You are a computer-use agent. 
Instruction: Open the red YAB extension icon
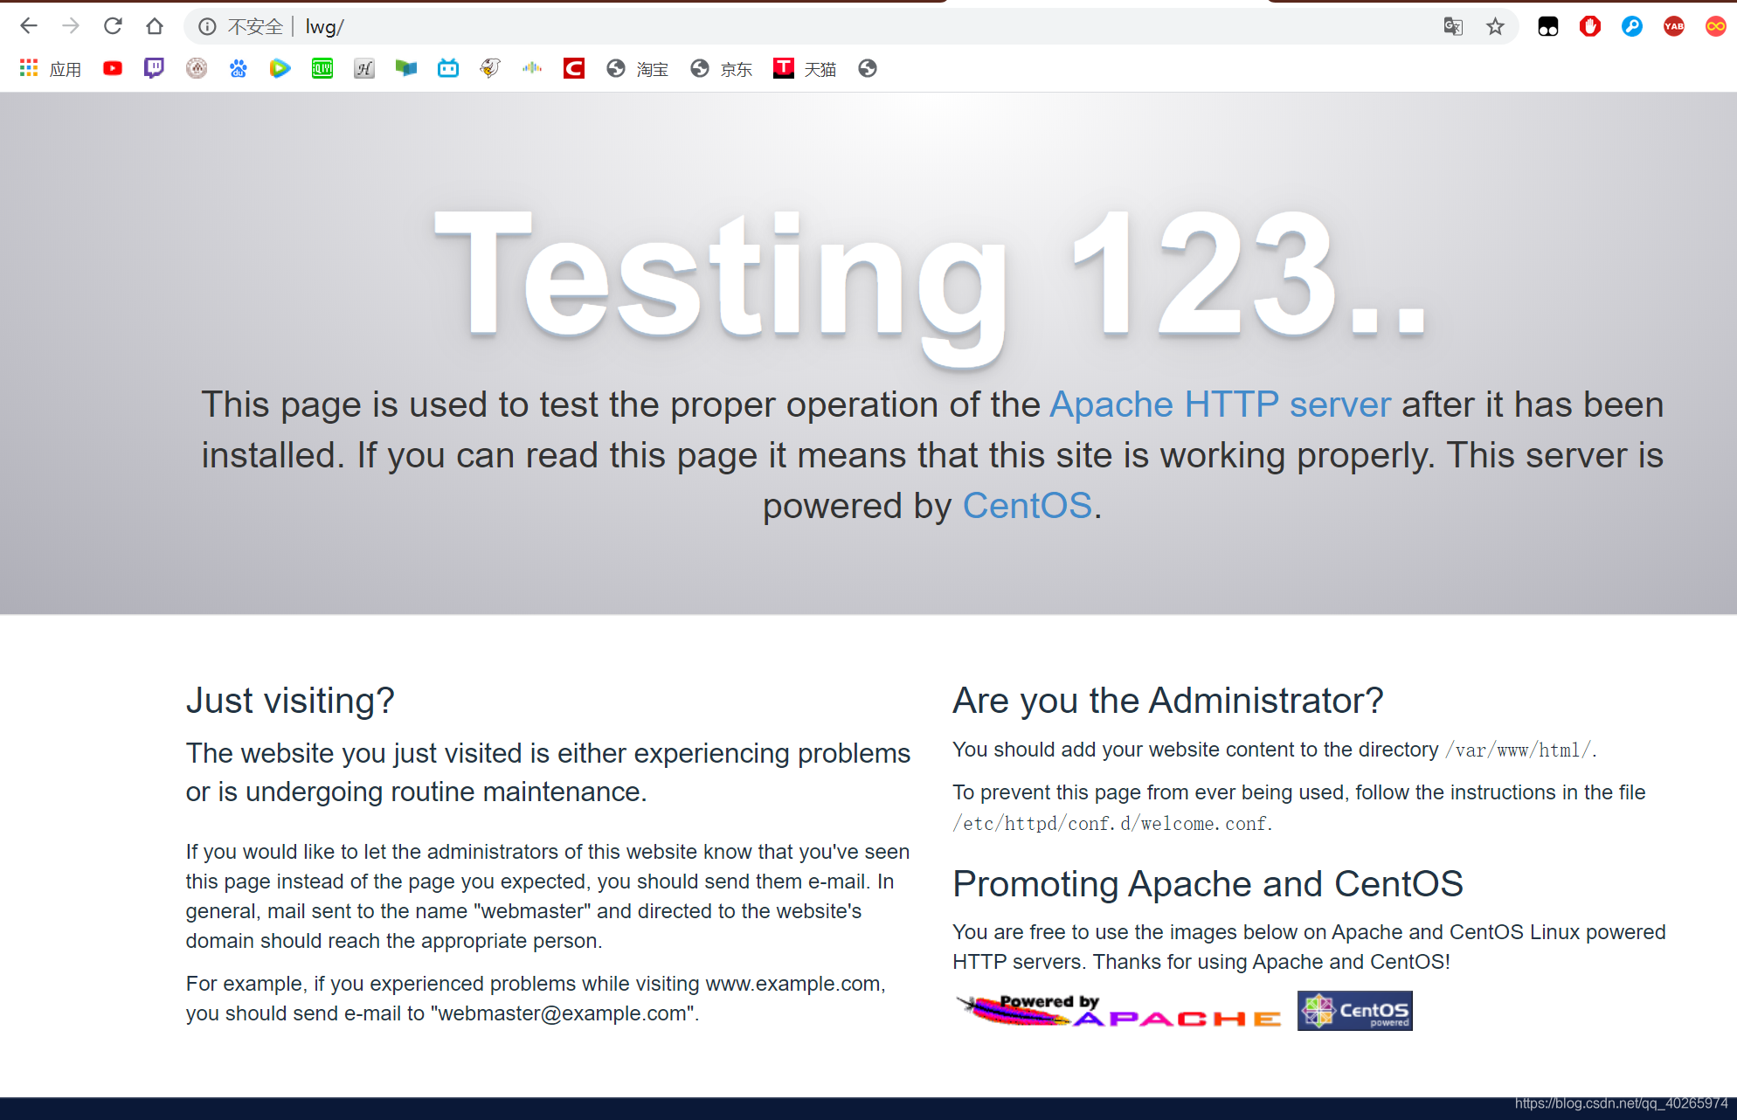point(1674,27)
